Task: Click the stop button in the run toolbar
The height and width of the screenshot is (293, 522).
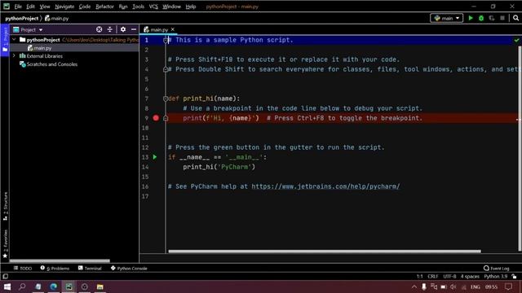Action: tap(502, 18)
